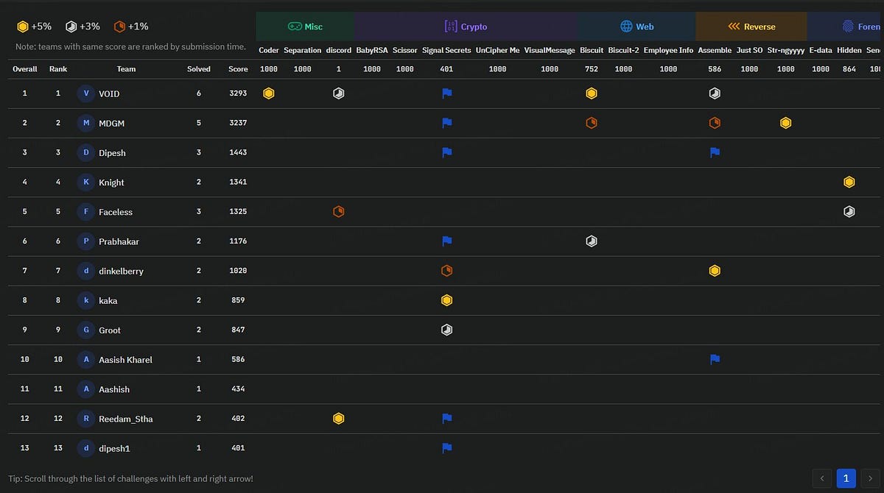Viewport: 884px width, 493px height.
Task: Click VOID's gold badge under the Coder challenge
Action: pyautogui.click(x=268, y=93)
